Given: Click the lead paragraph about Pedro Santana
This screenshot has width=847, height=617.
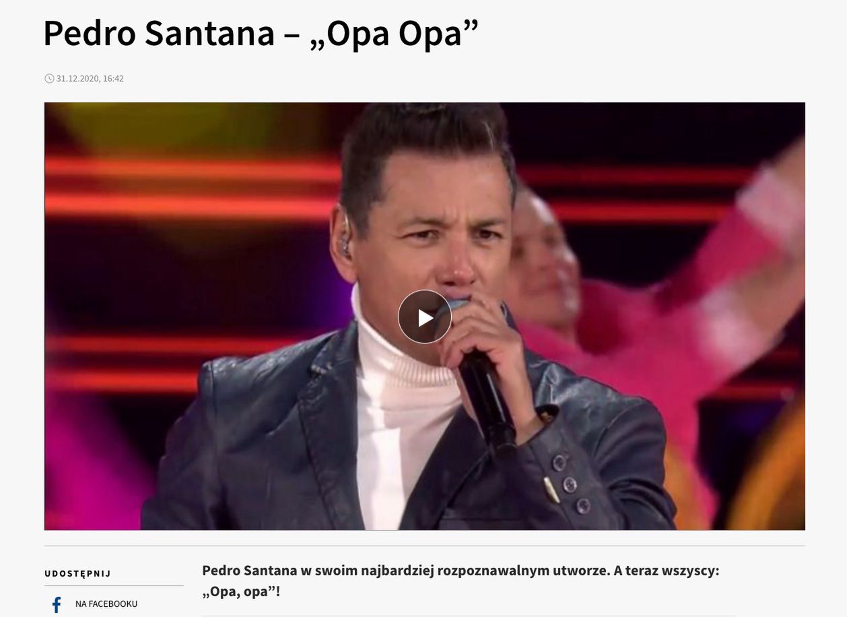Looking at the screenshot, I should 461,581.
